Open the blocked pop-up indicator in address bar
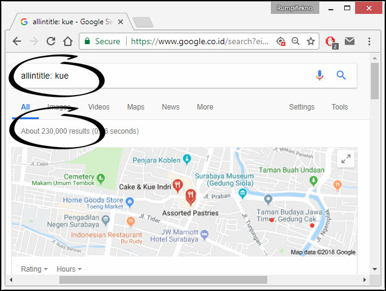Screen dimensions: 386x291 [281, 41]
